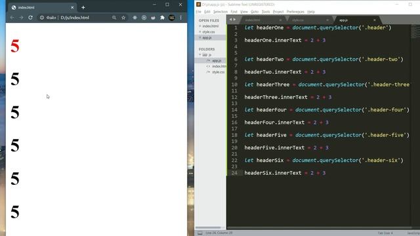Click next tab arrow in Sublime tab bar

(235, 20)
